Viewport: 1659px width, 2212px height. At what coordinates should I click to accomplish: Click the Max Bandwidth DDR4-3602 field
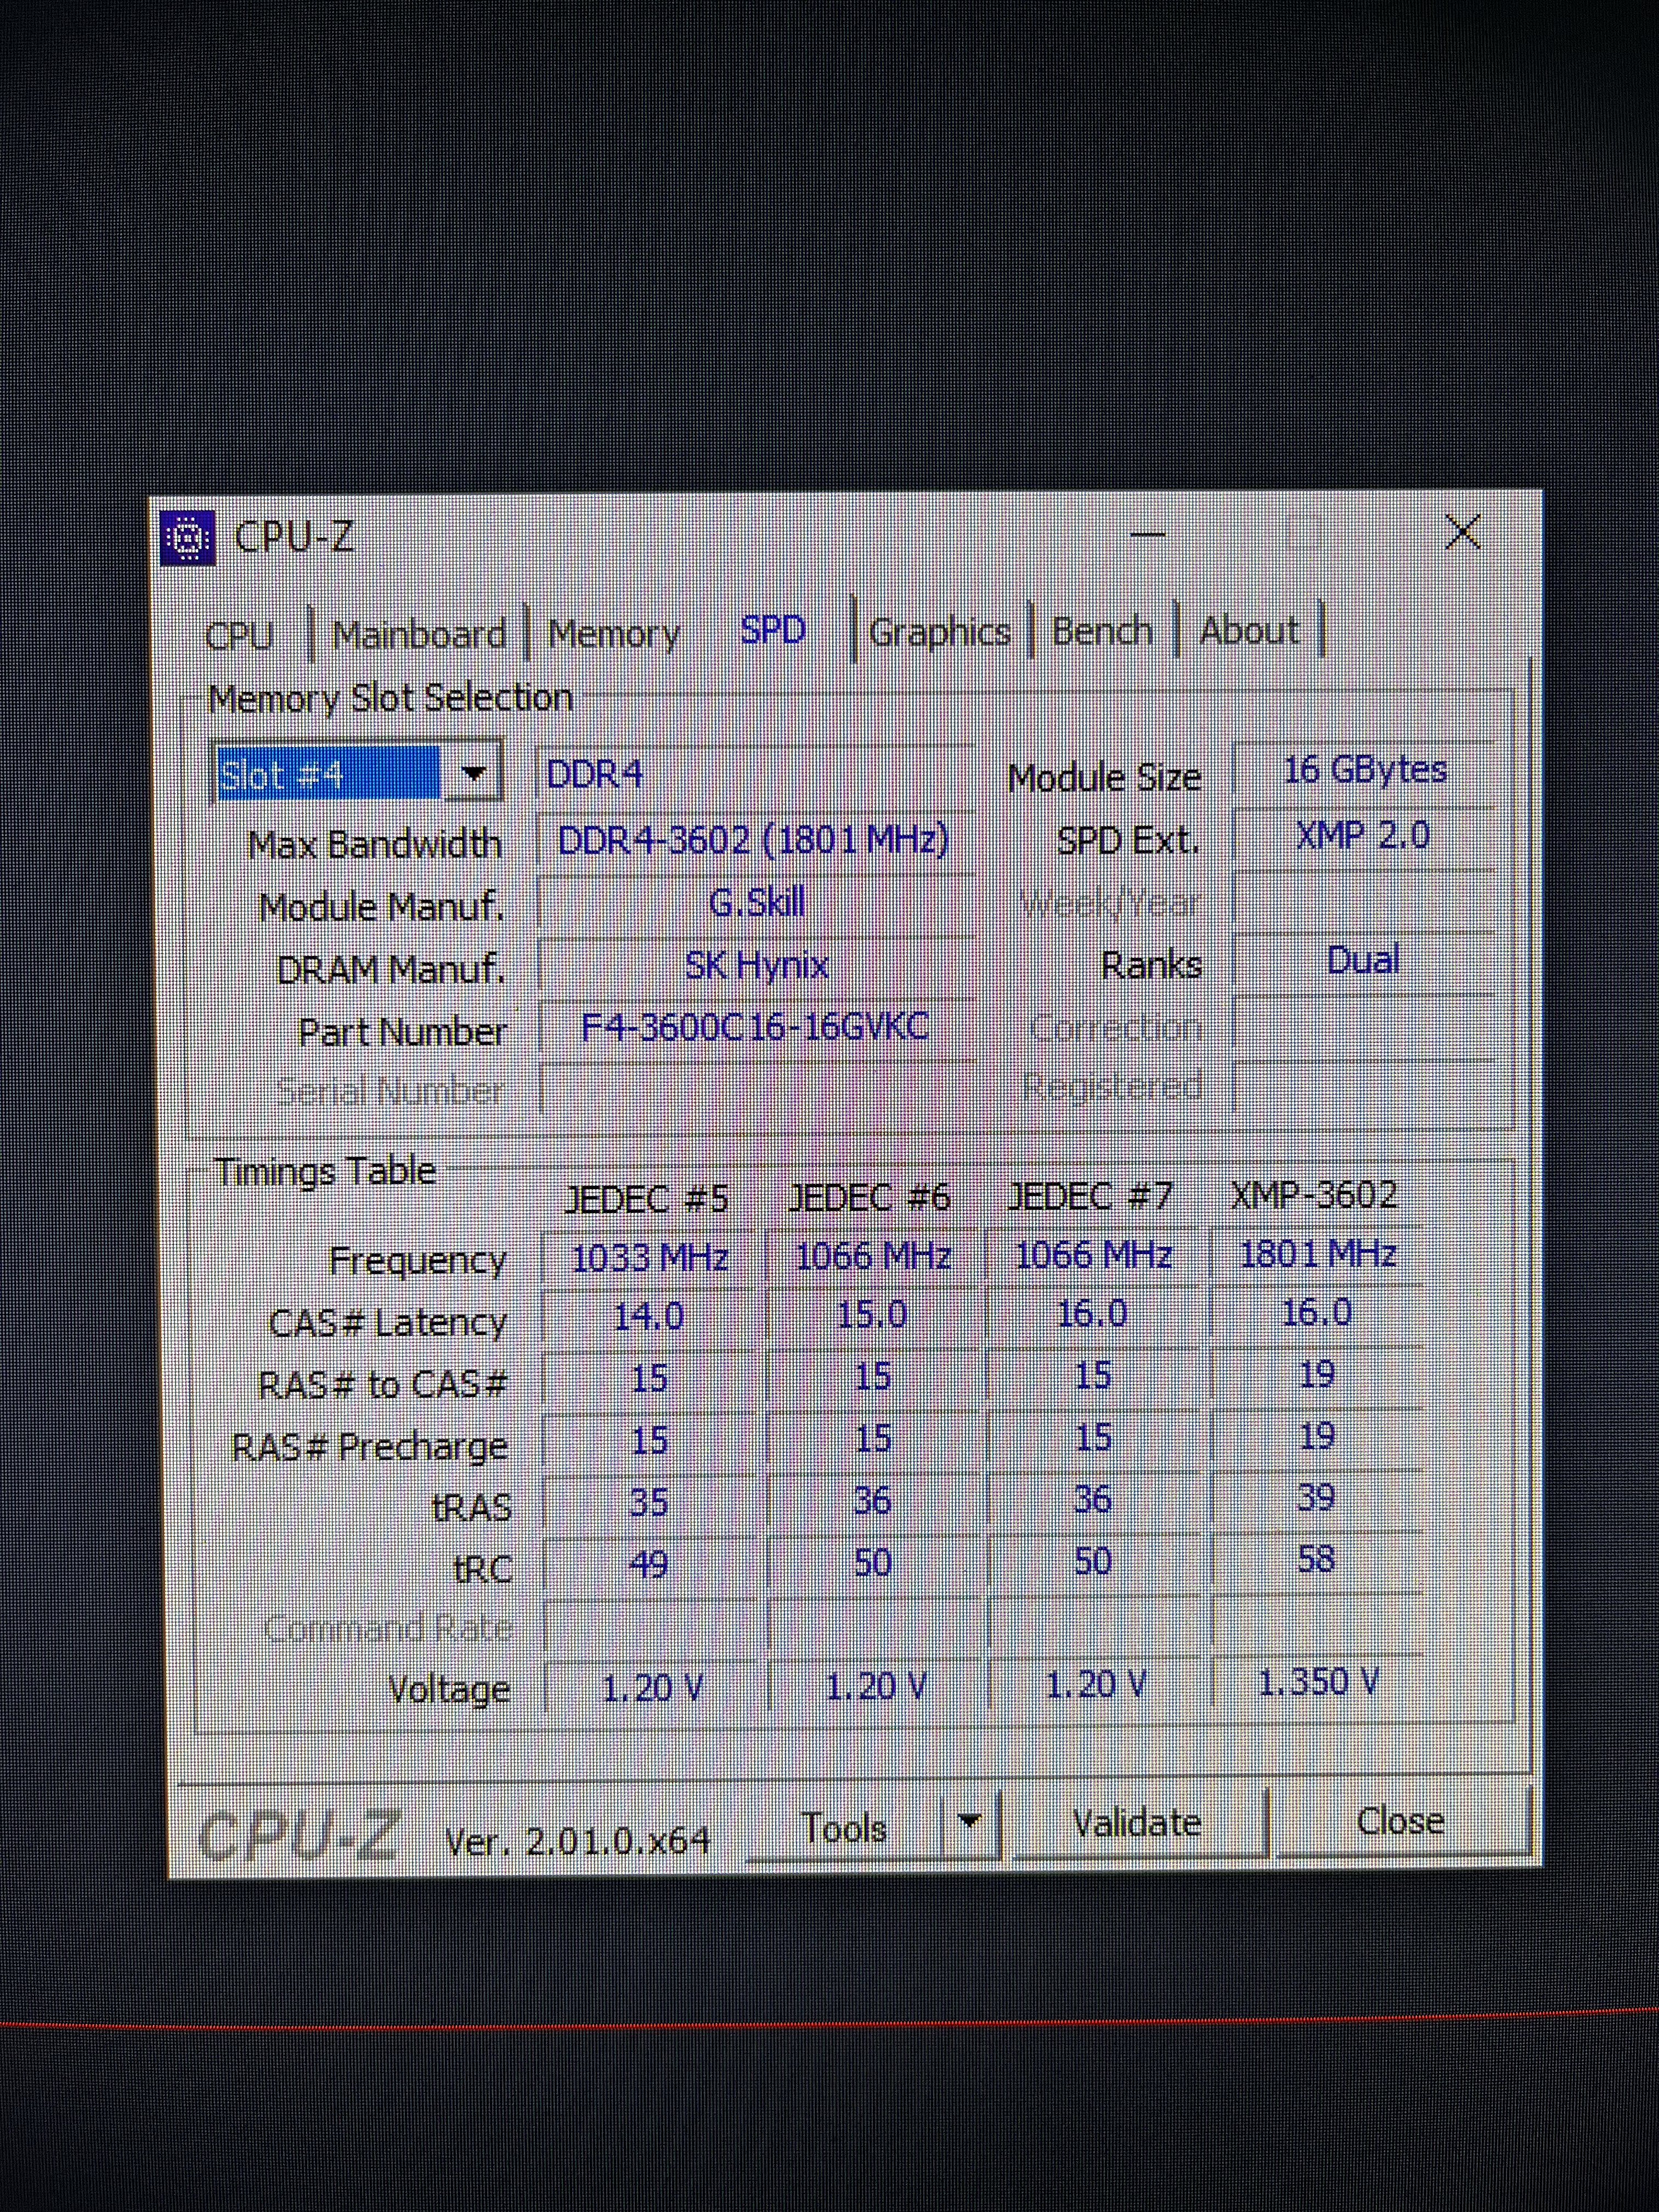click(x=753, y=840)
